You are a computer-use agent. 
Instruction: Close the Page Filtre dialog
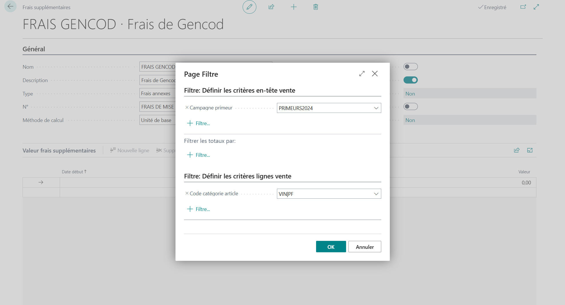point(375,74)
